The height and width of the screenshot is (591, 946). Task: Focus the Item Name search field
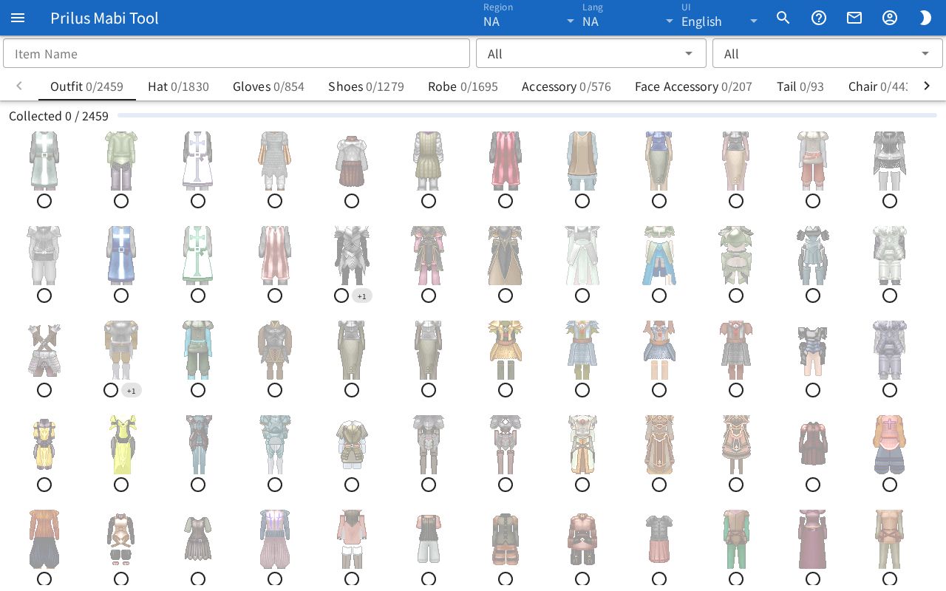pos(236,53)
